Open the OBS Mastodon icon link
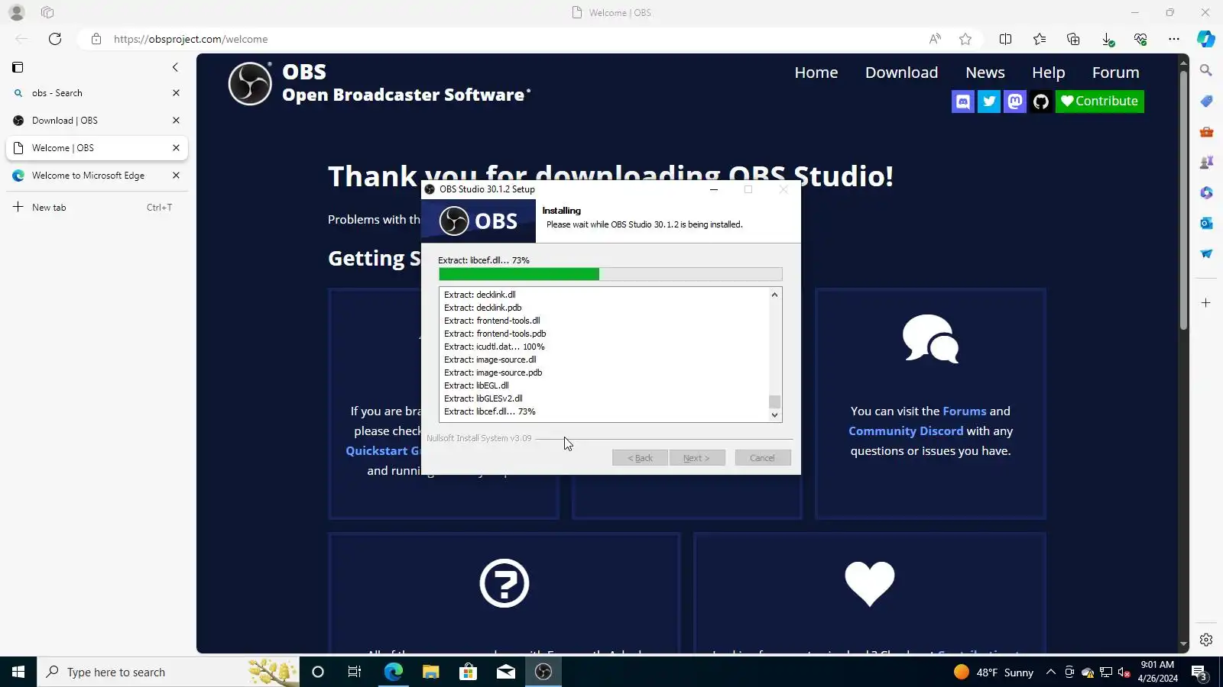 coord(1015,102)
